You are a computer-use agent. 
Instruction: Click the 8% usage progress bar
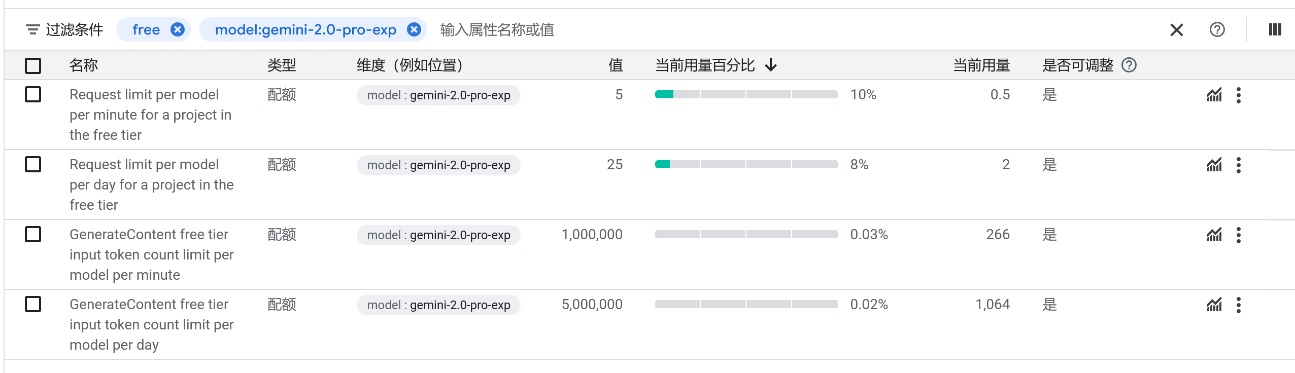coord(746,164)
